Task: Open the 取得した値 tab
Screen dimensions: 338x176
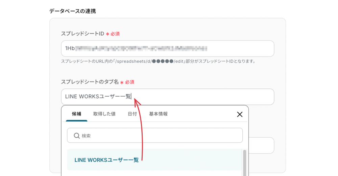Action: click(104, 114)
